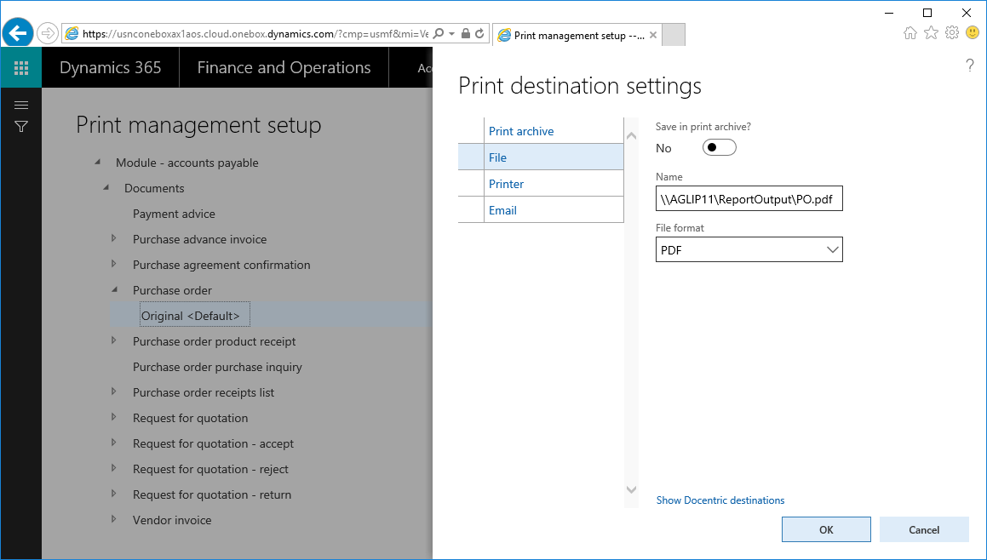Viewport: 987px width, 560px height.
Task: Expand Purchase order receipts list node
Action: (x=114, y=391)
